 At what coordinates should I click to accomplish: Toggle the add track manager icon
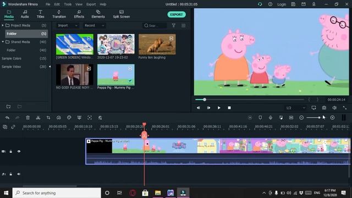point(5,127)
